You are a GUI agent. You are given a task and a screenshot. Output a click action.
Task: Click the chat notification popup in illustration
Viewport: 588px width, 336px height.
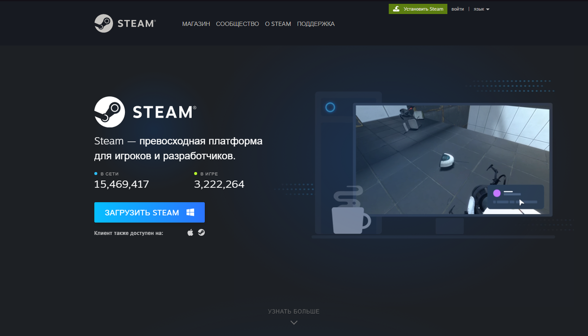pyautogui.click(x=516, y=196)
